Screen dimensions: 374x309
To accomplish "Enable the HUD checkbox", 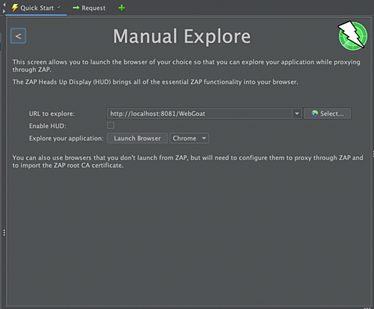I will [x=110, y=126].
